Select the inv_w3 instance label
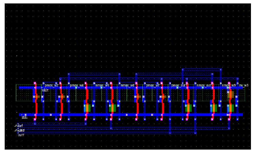 (x=244, y=85)
